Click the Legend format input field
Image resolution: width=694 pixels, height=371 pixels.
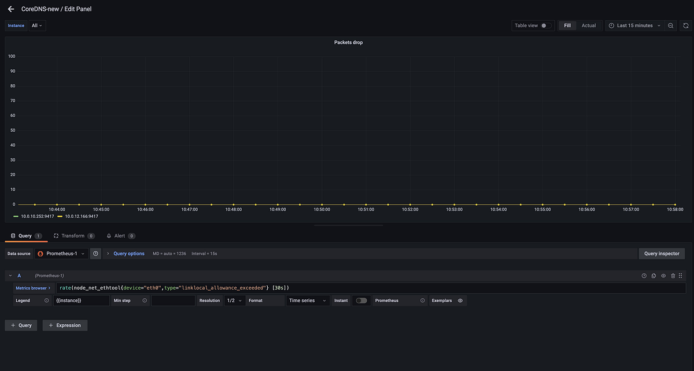click(x=81, y=300)
